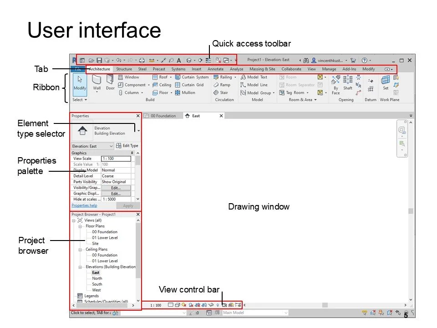Collapse the Floor Plans tree node

(80, 226)
